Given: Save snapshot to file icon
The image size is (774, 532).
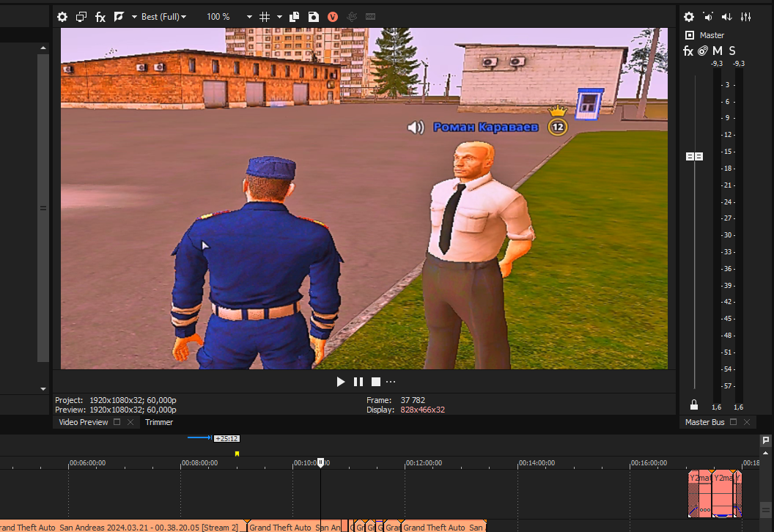Looking at the screenshot, I should click(x=314, y=17).
